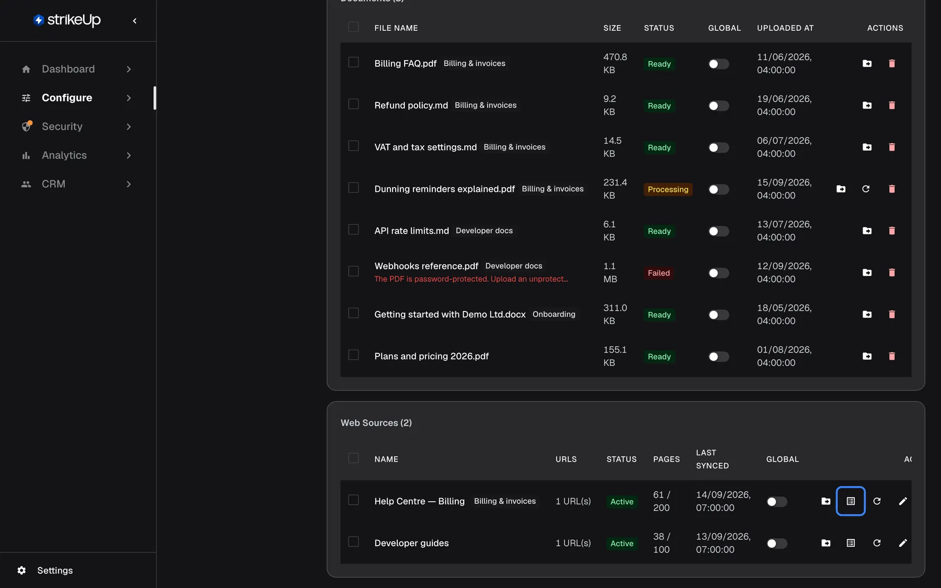The width and height of the screenshot is (941, 588).
Task: Enable Global for Help Centre — Billing
Action: pyautogui.click(x=776, y=502)
